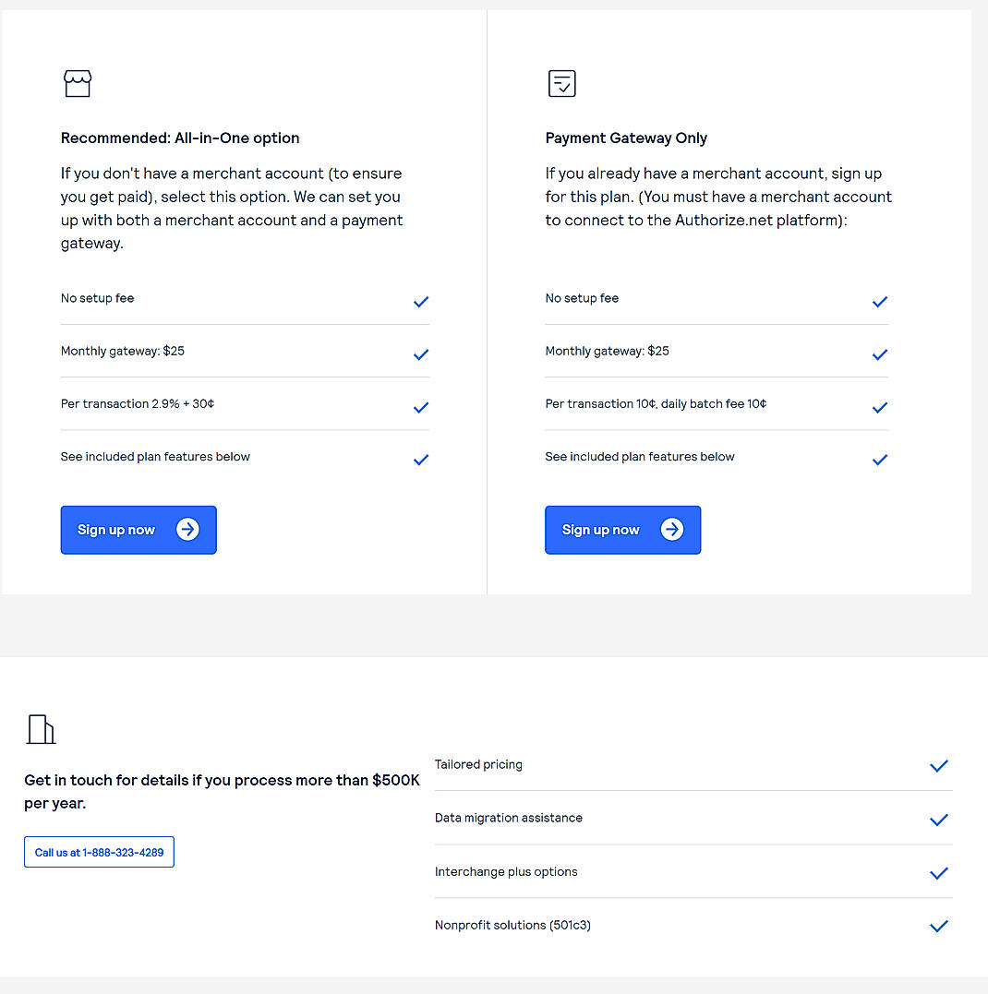
Task: Select the Payment Gateway Only heading
Action: 626,138
